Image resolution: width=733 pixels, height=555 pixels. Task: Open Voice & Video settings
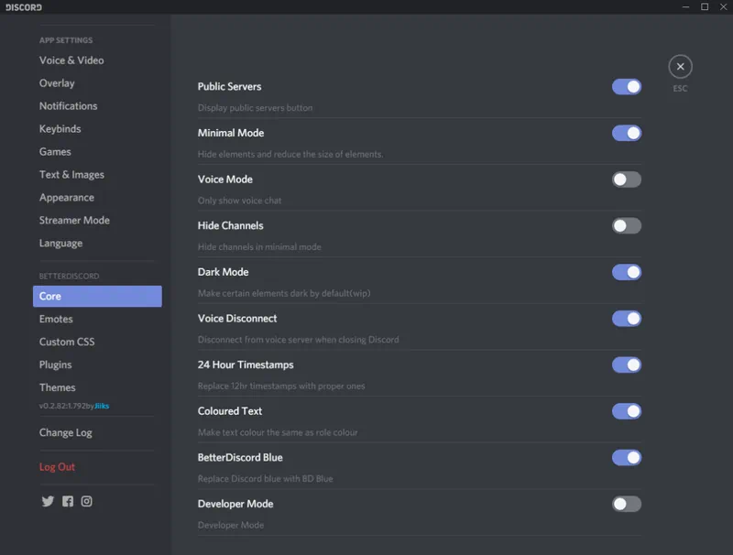(71, 60)
